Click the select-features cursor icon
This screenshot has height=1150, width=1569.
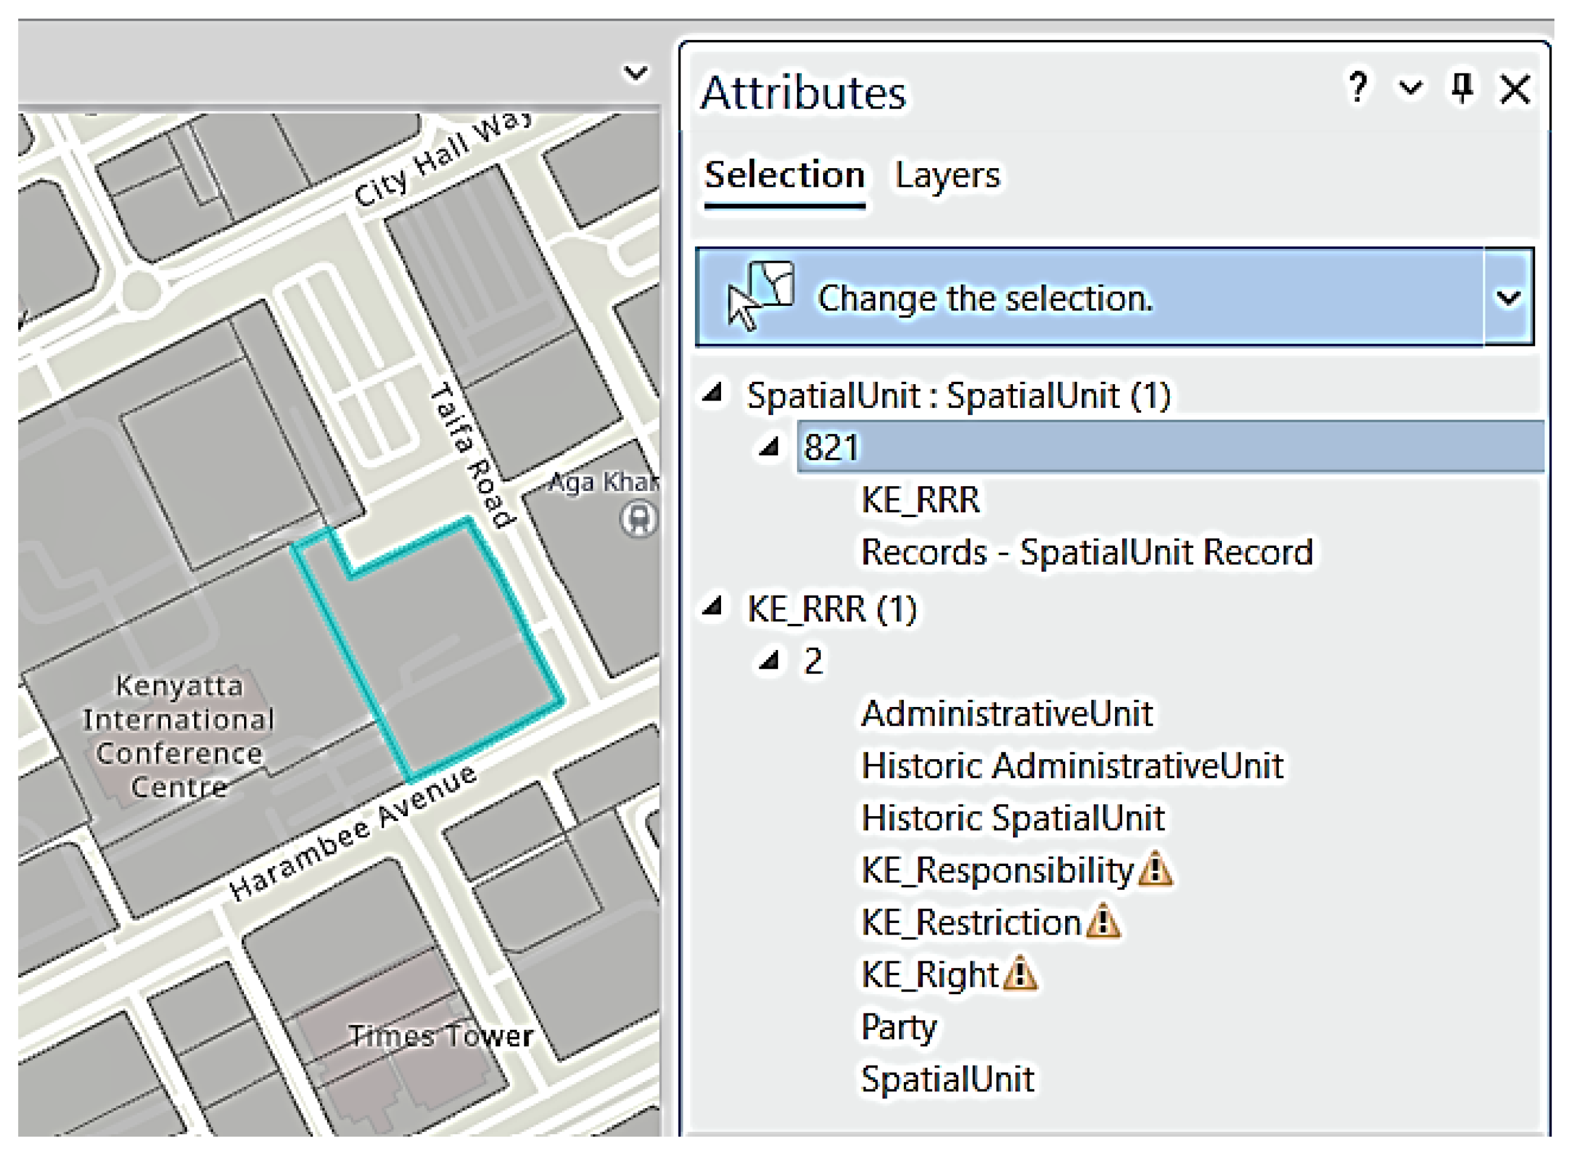759,296
